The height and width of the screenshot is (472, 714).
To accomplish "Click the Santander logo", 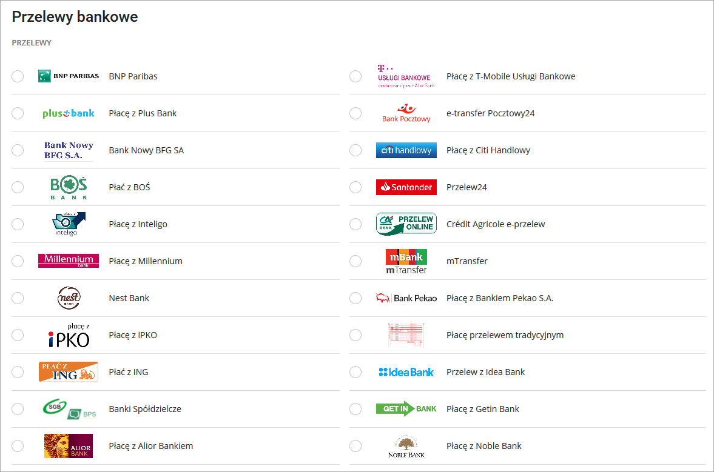I will [406, 187].
